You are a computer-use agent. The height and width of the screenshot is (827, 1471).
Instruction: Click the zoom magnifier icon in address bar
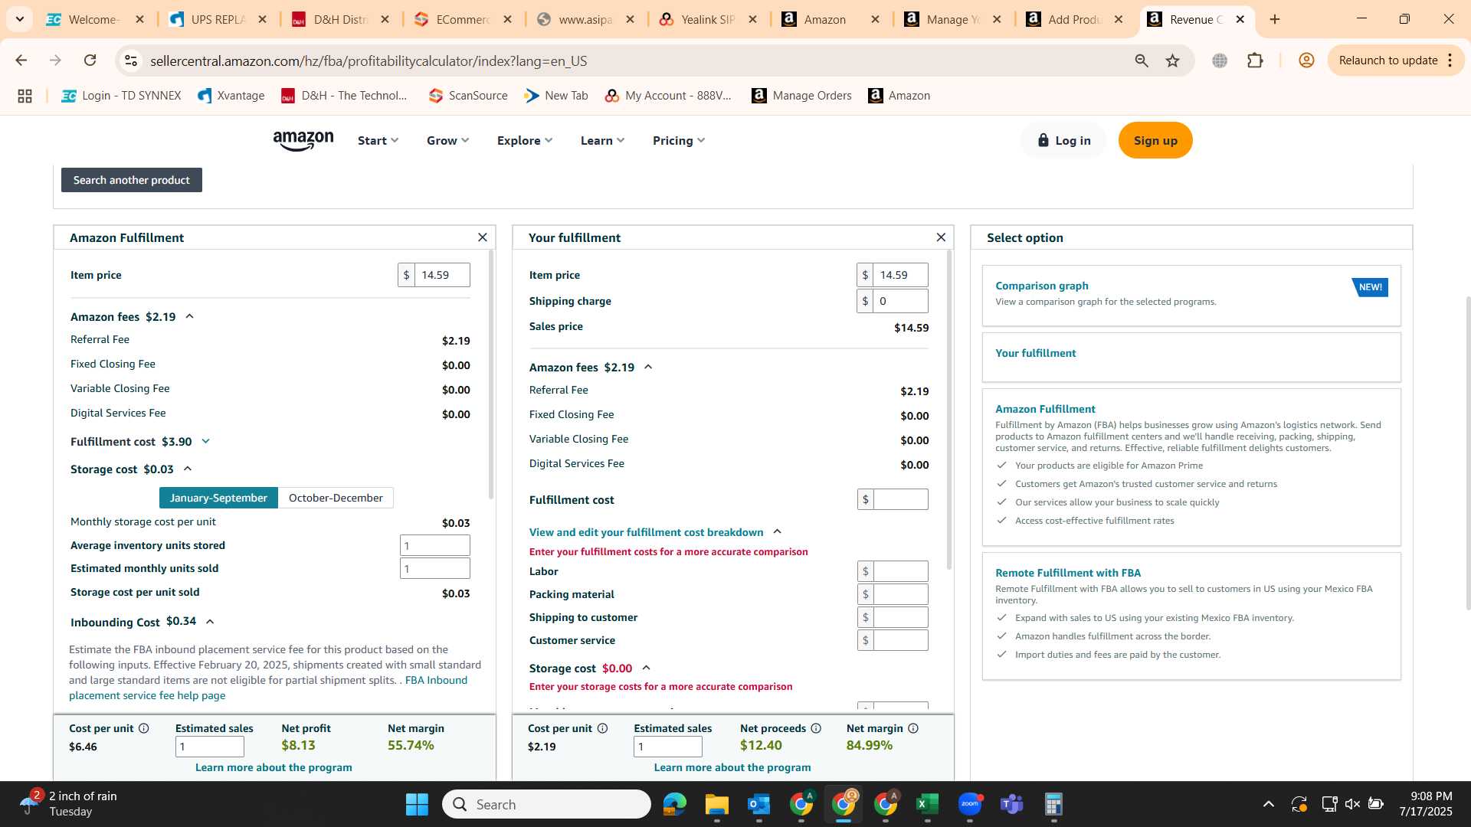coord(1142,60)
